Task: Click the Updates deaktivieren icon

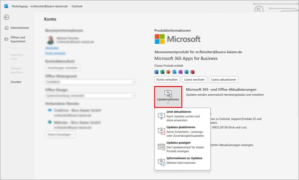Action: (161, 131)
